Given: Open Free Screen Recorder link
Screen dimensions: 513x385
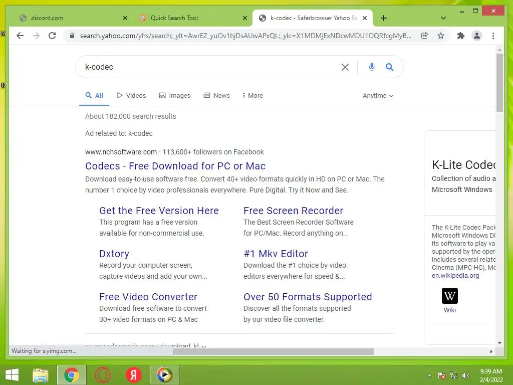Looking at the screenshot, I should (294, 211).
